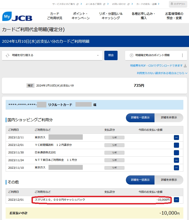189x220 pixels.
Task: Click リボ badge on 日本通信株式会社 row
Action: (x=114, y=153)
